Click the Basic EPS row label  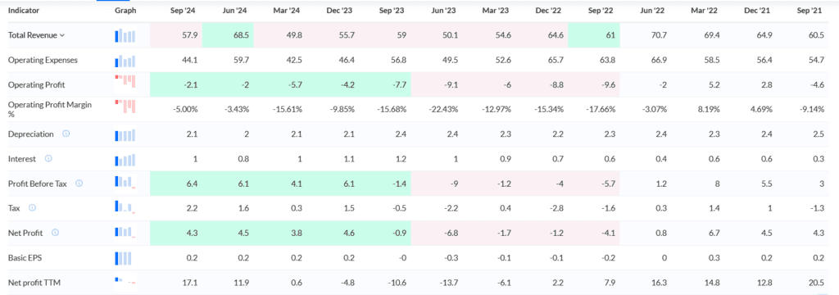click(24, 257)
